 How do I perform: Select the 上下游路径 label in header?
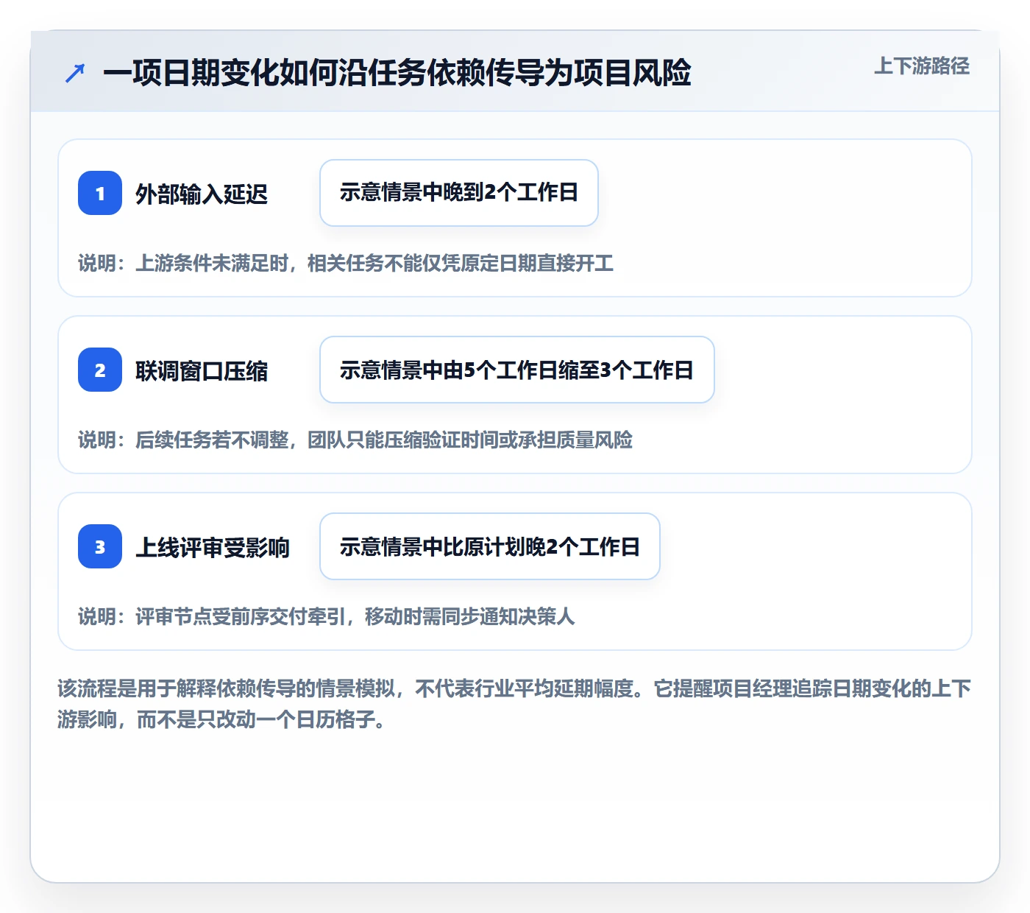[922, 66]
